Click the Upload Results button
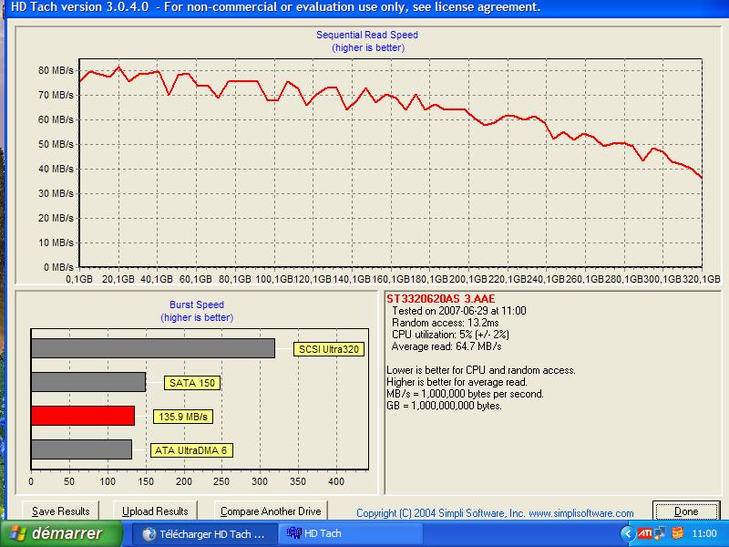729x547 pixels. click(155, 511)
